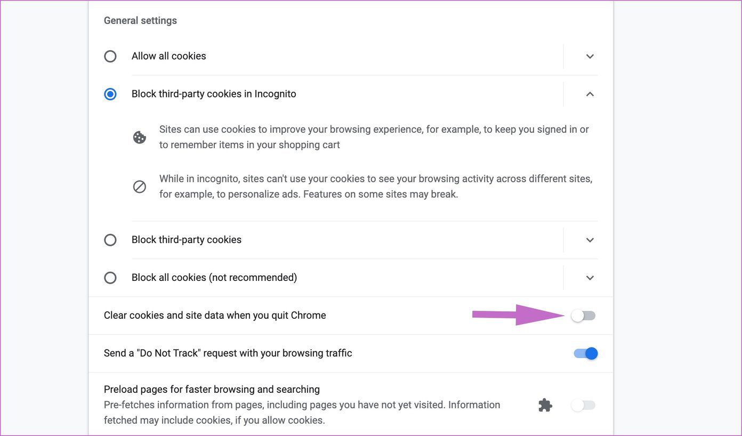Select Block all cookies (not recommended) radio
The width and height of the screenshot is (742, 436).
click(x=110, y=278)
